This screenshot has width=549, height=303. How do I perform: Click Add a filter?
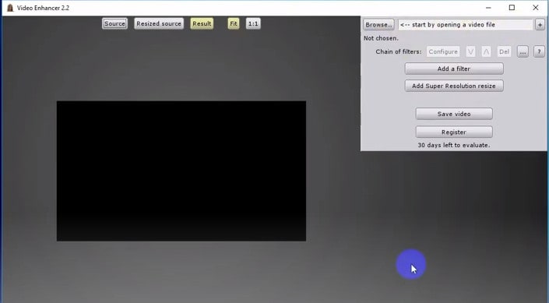pos(454,69)
